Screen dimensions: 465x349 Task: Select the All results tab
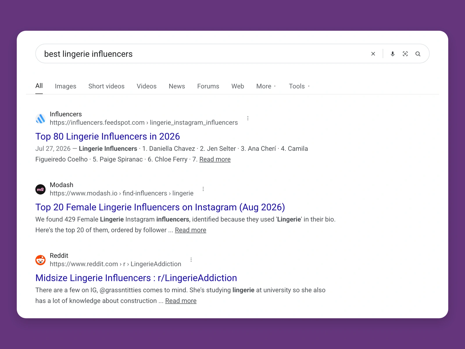[x=39, y=86]
